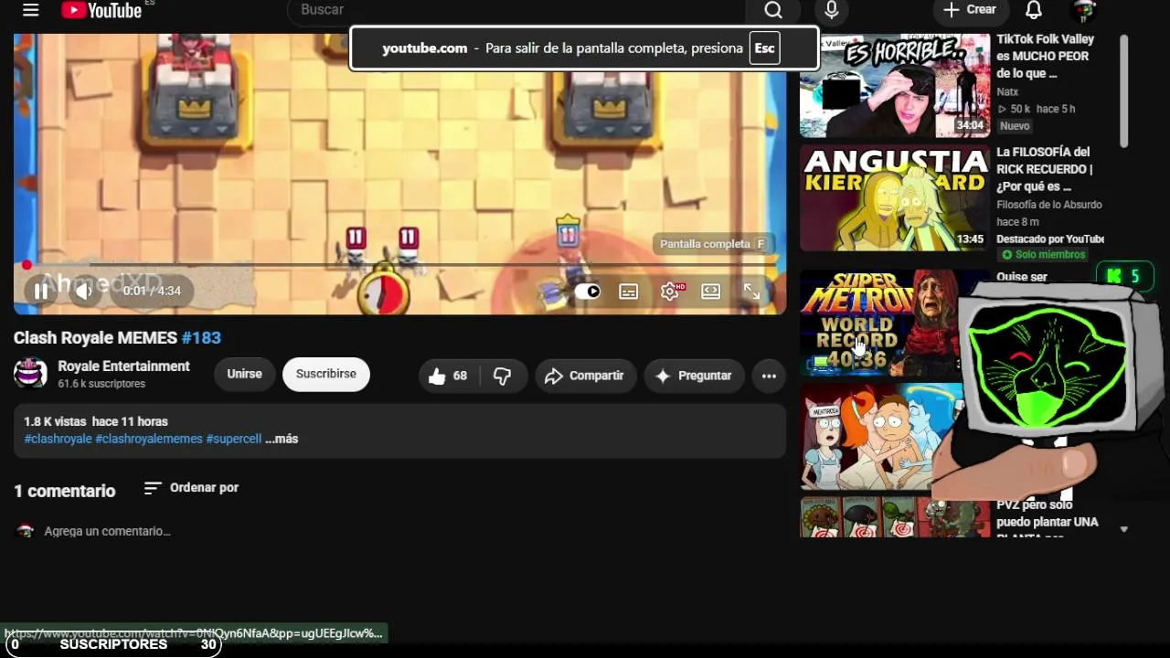Open the #clashroyalememes hashtag

coord(149,439)
